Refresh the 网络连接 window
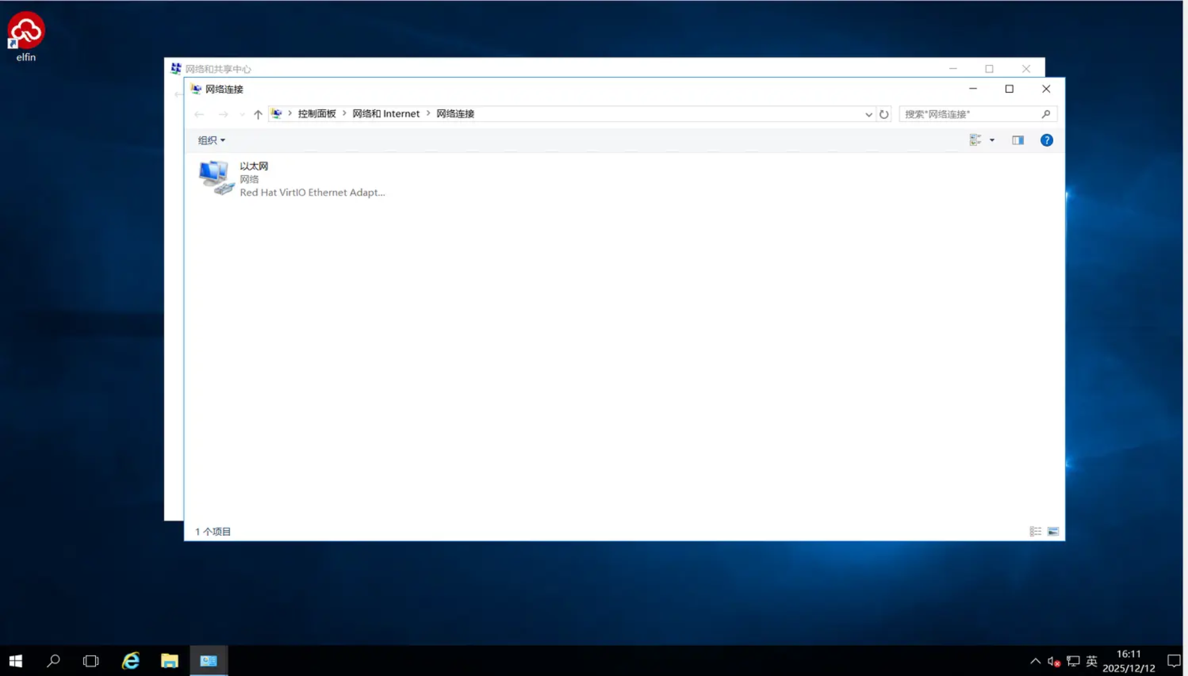Viewport: 1188px width, 676px height. pos(884,114)
